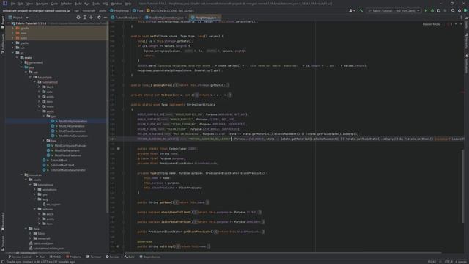Open the user account add icon
Viewport: 469px width, 264px height.
352,10
